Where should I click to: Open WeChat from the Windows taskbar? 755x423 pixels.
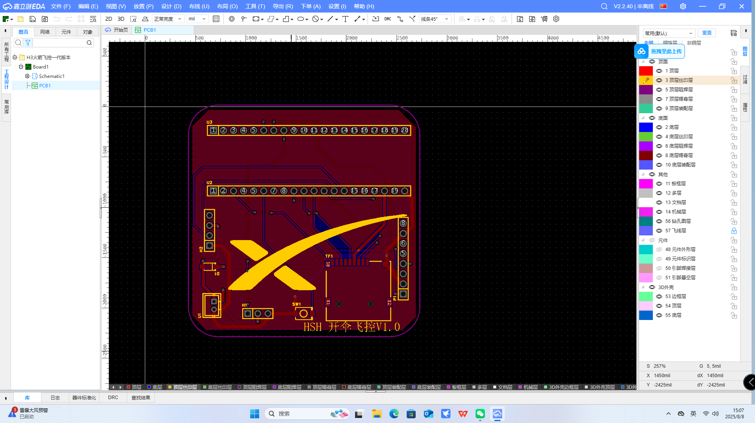coord(480,414)
